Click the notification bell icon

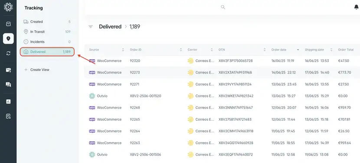pos(357,7)
